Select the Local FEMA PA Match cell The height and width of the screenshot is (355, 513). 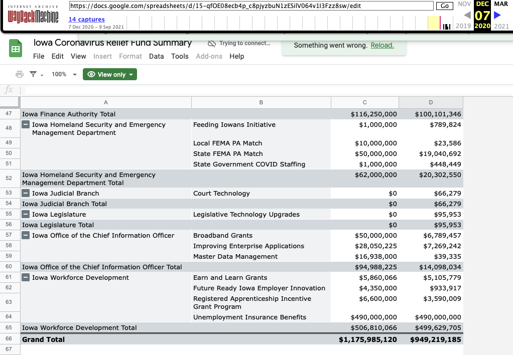click(x=261, y=143)
